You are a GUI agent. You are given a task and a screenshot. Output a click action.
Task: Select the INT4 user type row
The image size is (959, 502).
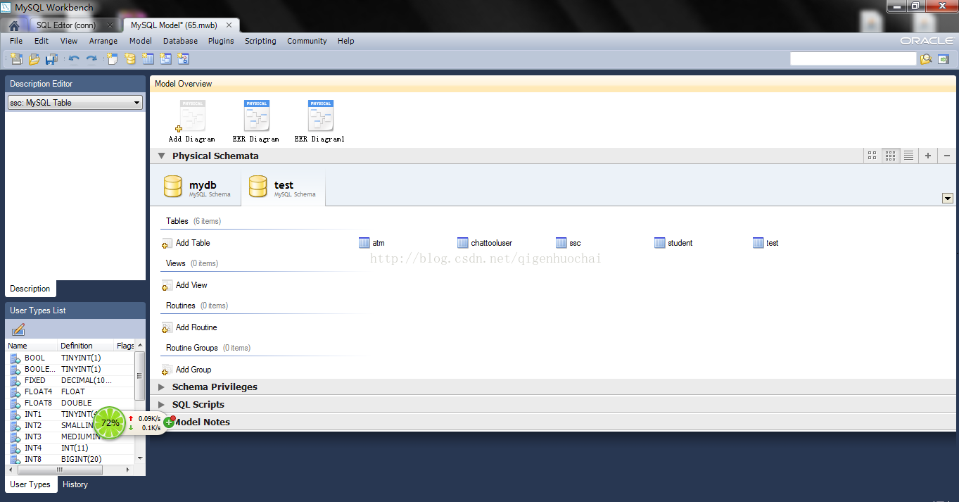pyautogui.click(x=70, y=448)
